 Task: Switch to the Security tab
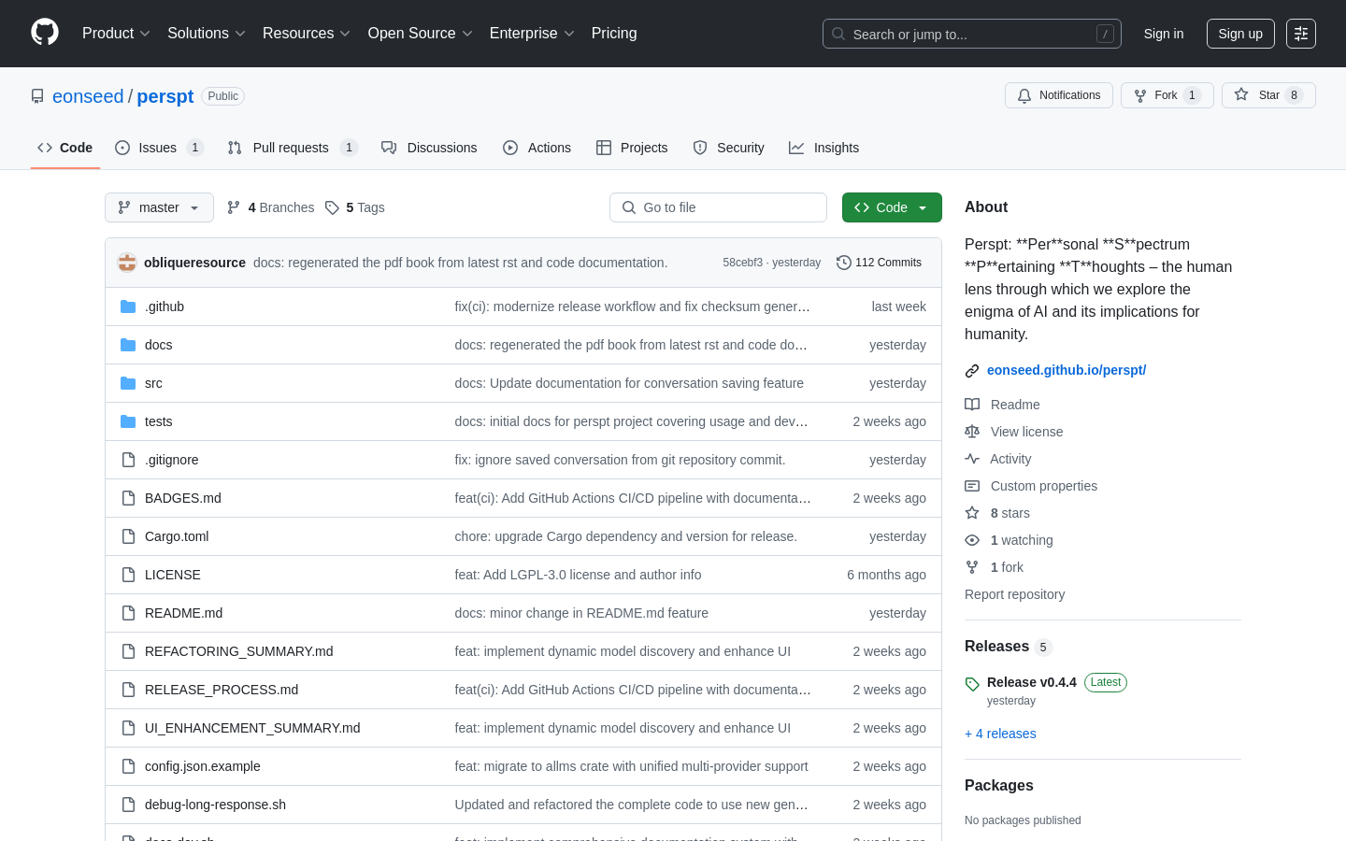point(728,148)
